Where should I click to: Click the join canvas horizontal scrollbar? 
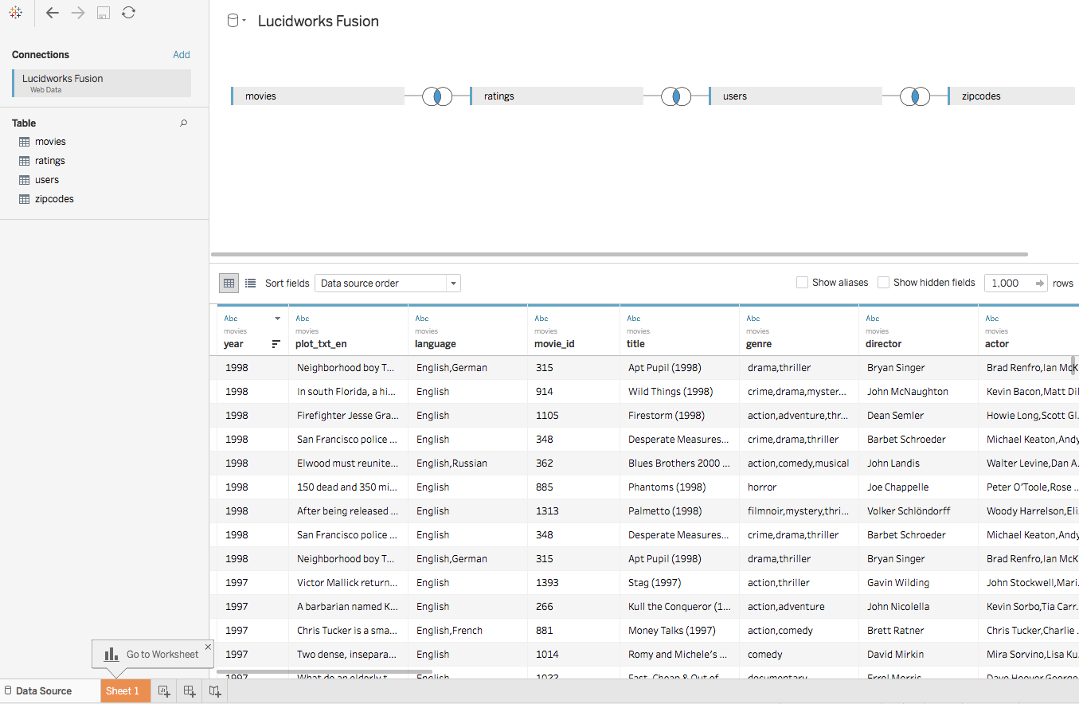[620, 255]
